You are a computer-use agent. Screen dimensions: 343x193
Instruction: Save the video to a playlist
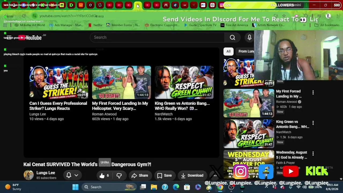[165, 176]
